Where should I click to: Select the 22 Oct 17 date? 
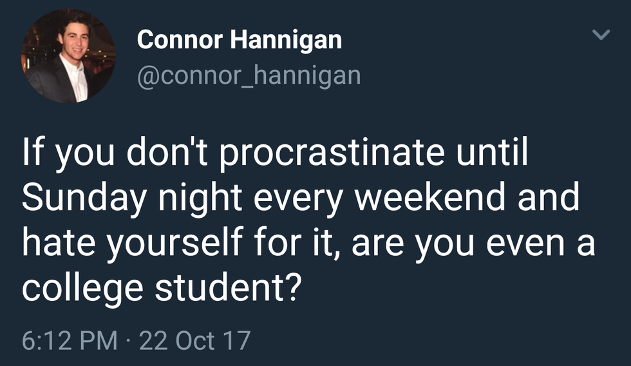coord(194,340)
